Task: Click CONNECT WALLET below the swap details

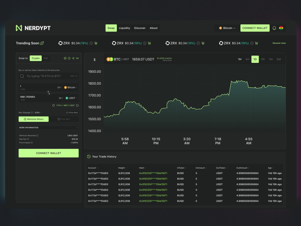Action: click(48, 153)
